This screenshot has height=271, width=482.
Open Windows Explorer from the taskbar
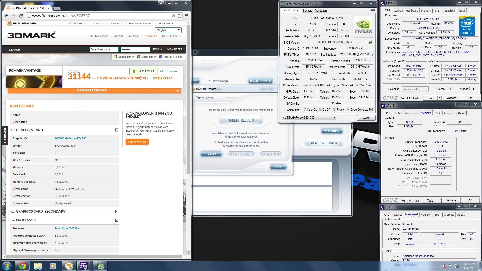[38, 266]
